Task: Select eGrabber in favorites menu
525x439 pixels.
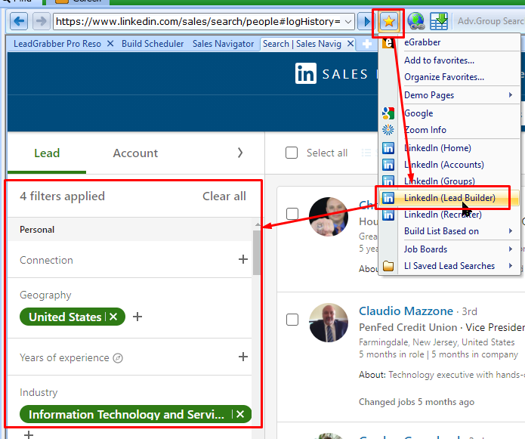Action: click(x=422, y=42)
